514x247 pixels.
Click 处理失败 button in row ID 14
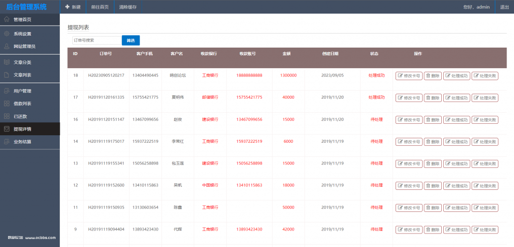[x=485, y=142]
